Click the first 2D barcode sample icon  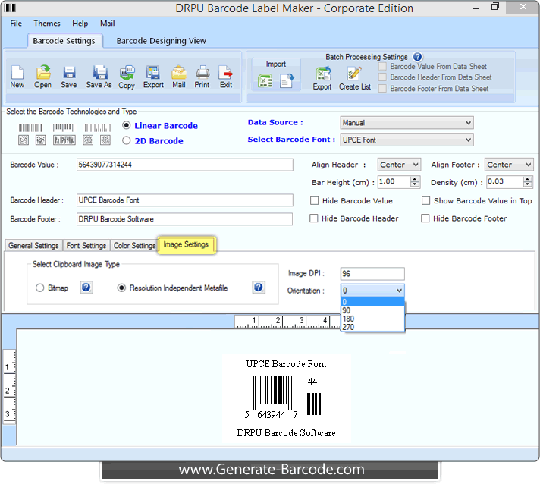[24, 140]
